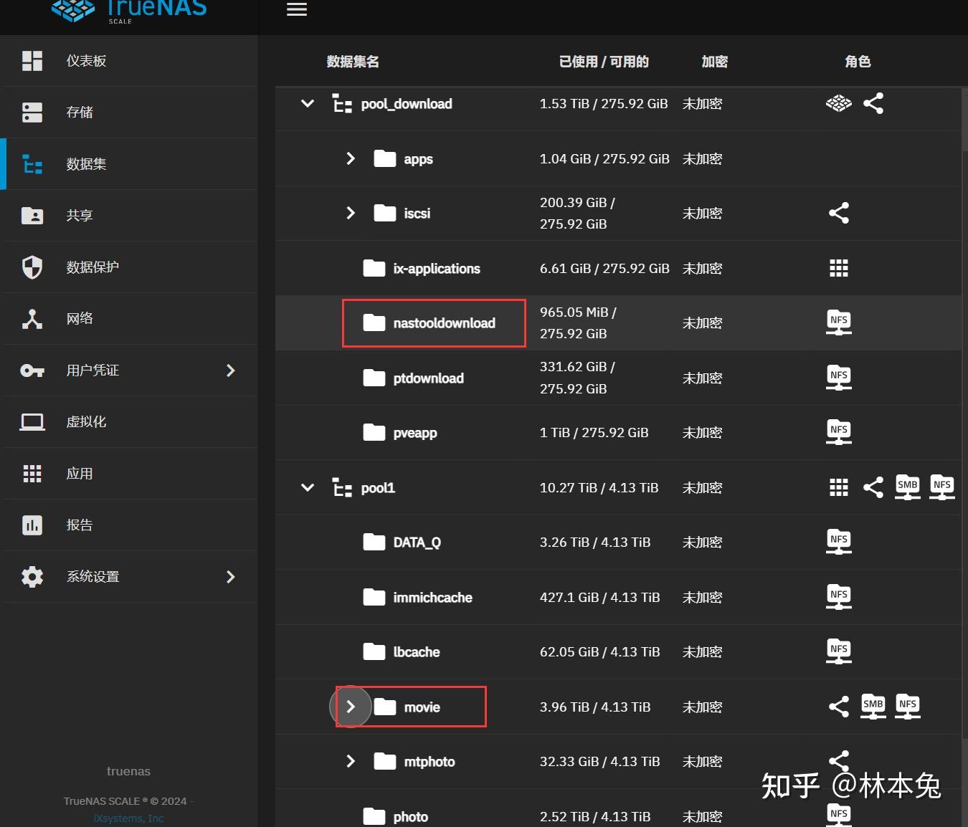Click the hamburger menu at top
This screenshot has width=968, height=827.
tap(296, 9)
